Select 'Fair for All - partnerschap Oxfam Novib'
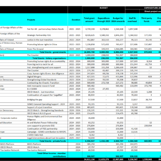 click(x=45, y=29)
